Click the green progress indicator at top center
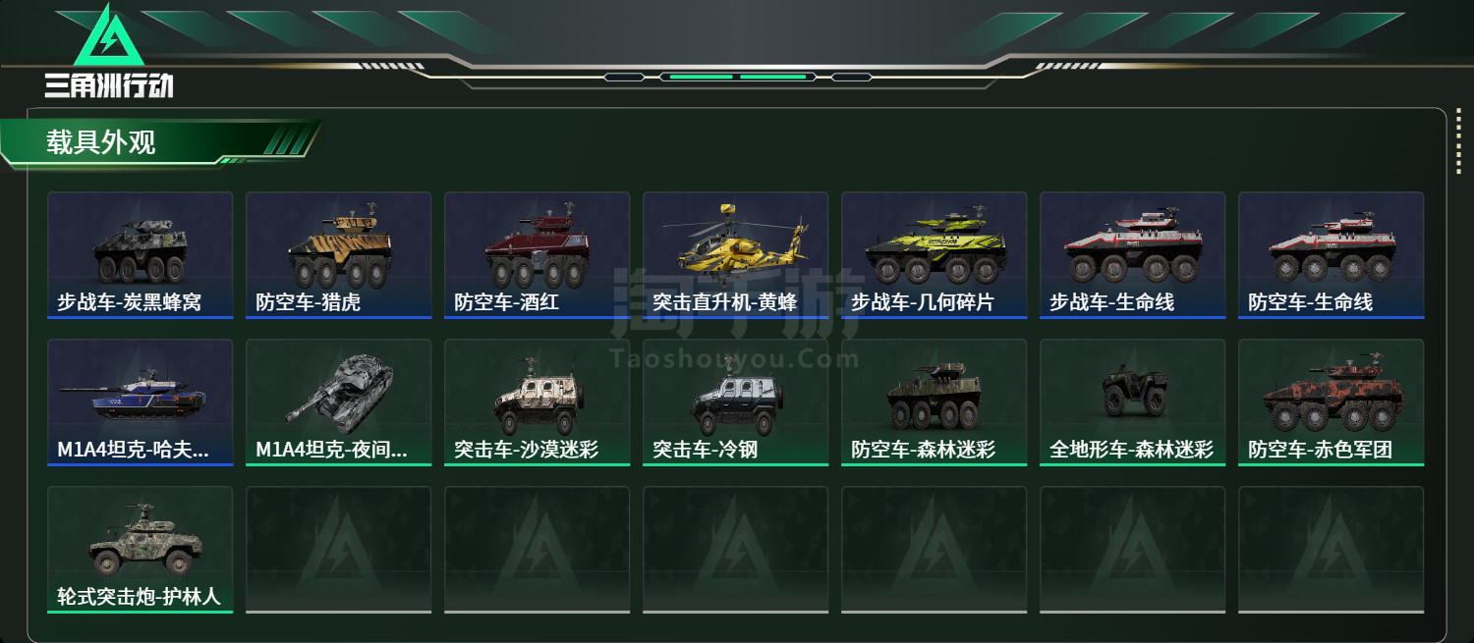1474x643 pixels. click(x=733, y=77)
